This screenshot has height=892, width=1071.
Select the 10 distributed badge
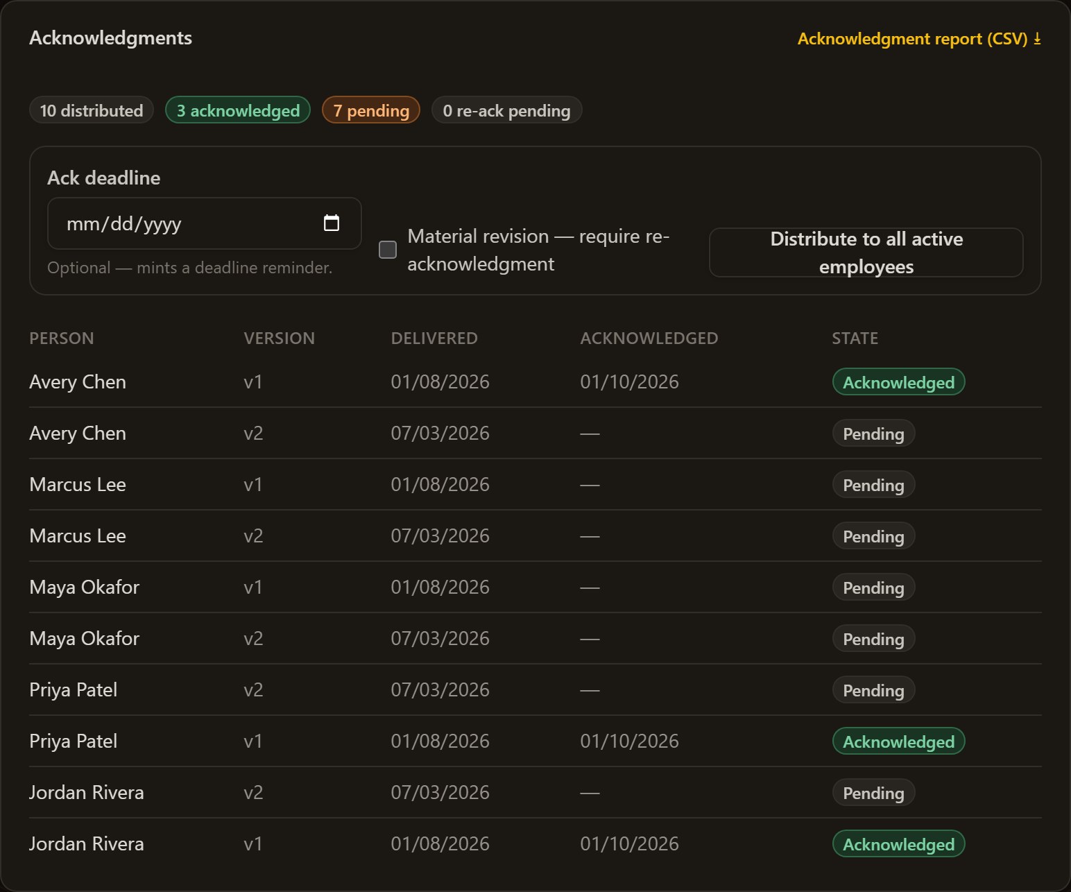[92, 110]
